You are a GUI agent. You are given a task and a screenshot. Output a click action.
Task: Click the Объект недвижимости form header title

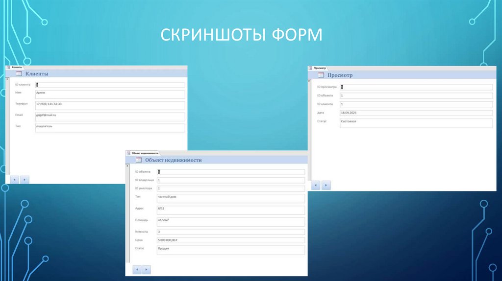[x=173, y=160]
